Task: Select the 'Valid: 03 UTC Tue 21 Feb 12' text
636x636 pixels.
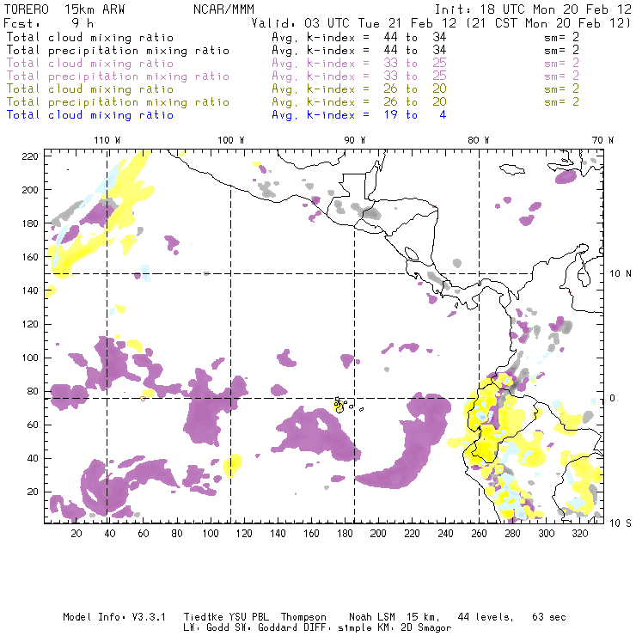Action: pos(353,23)
